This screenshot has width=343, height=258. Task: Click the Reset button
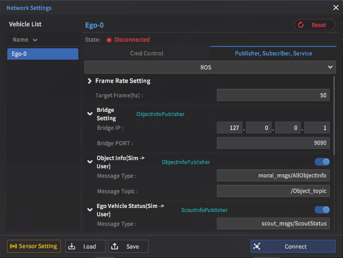click(314, 25)
